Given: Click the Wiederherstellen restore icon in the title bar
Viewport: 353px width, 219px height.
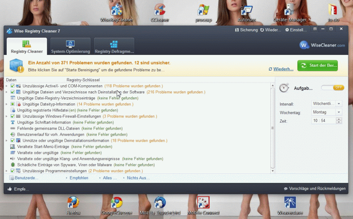Looking at the screenshot, I should (262, 30).
